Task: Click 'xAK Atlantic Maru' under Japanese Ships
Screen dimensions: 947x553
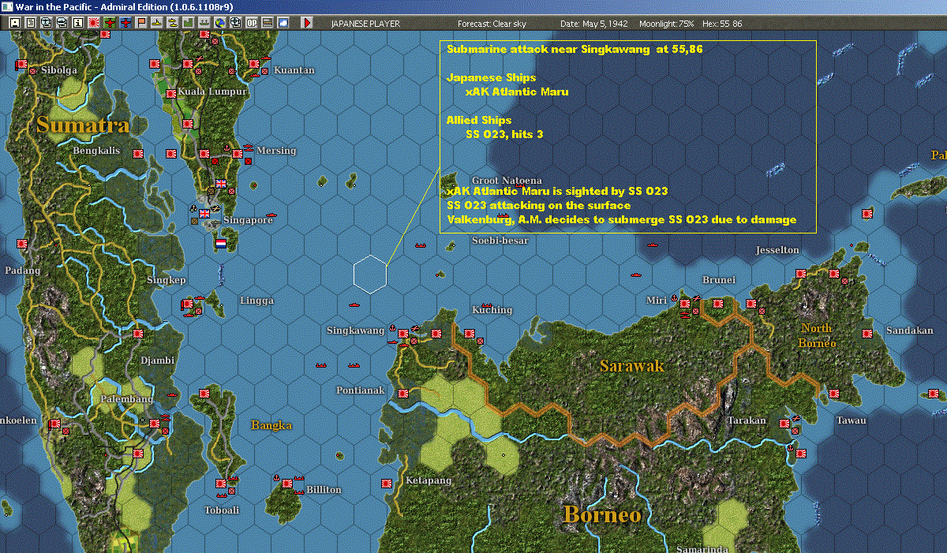Action: [x=517, y=92]
